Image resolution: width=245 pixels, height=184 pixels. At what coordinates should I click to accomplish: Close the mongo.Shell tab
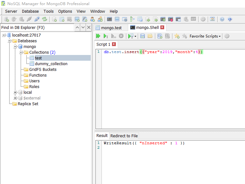pyautogui.click(x=162, y=27)
